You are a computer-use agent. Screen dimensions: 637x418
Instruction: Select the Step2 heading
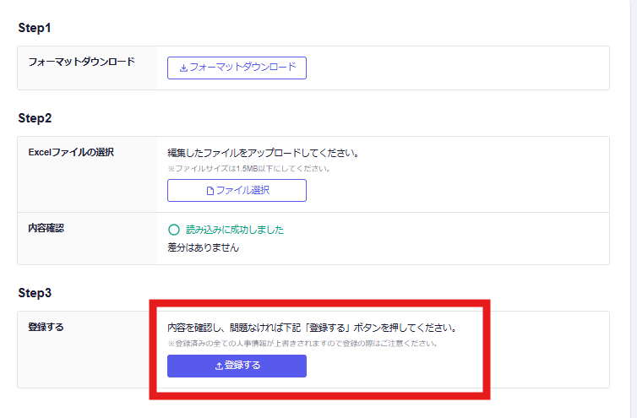[x=35, y=118]
